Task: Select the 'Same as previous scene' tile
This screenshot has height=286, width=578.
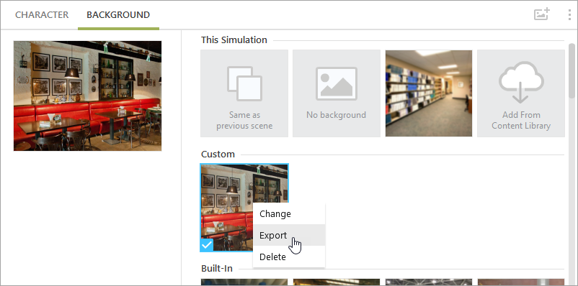Action: point(244,93)
